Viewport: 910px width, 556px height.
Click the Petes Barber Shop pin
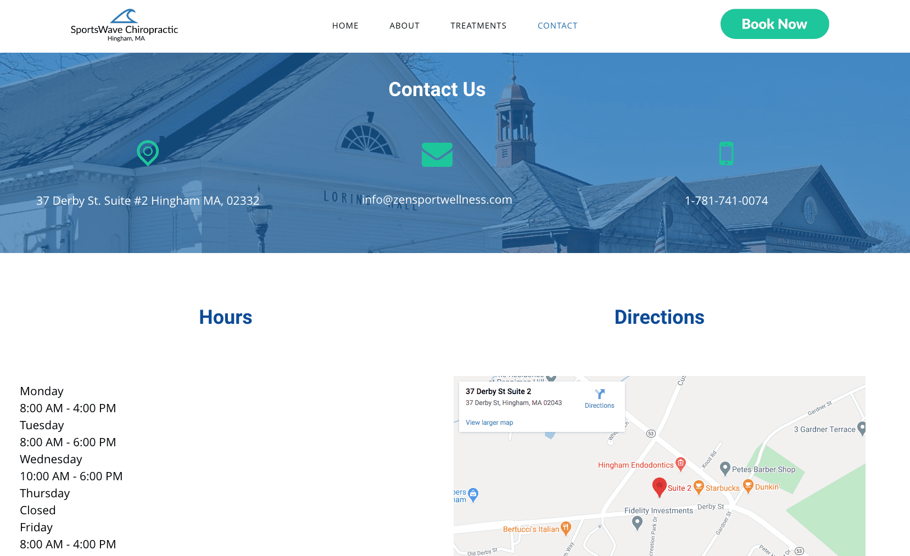point(725,468)
